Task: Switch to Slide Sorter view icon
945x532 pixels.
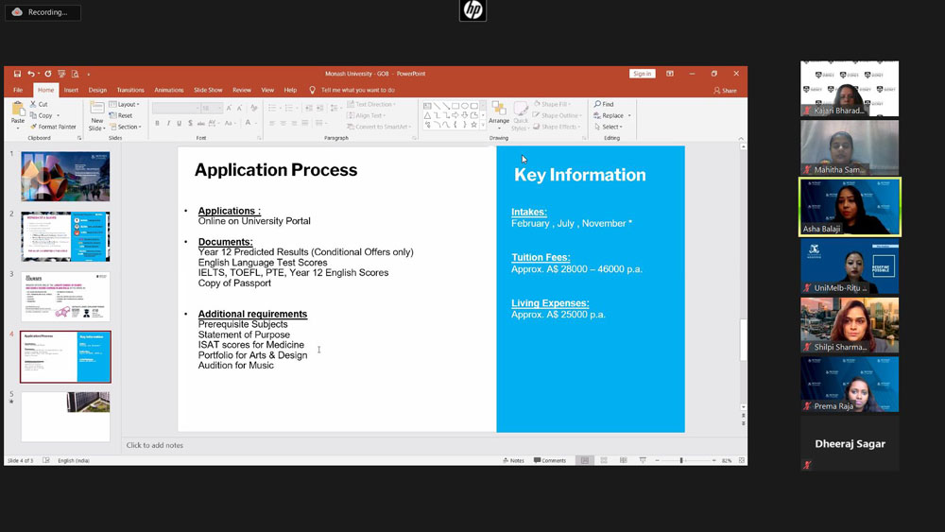Action: (x=604, y=460)
